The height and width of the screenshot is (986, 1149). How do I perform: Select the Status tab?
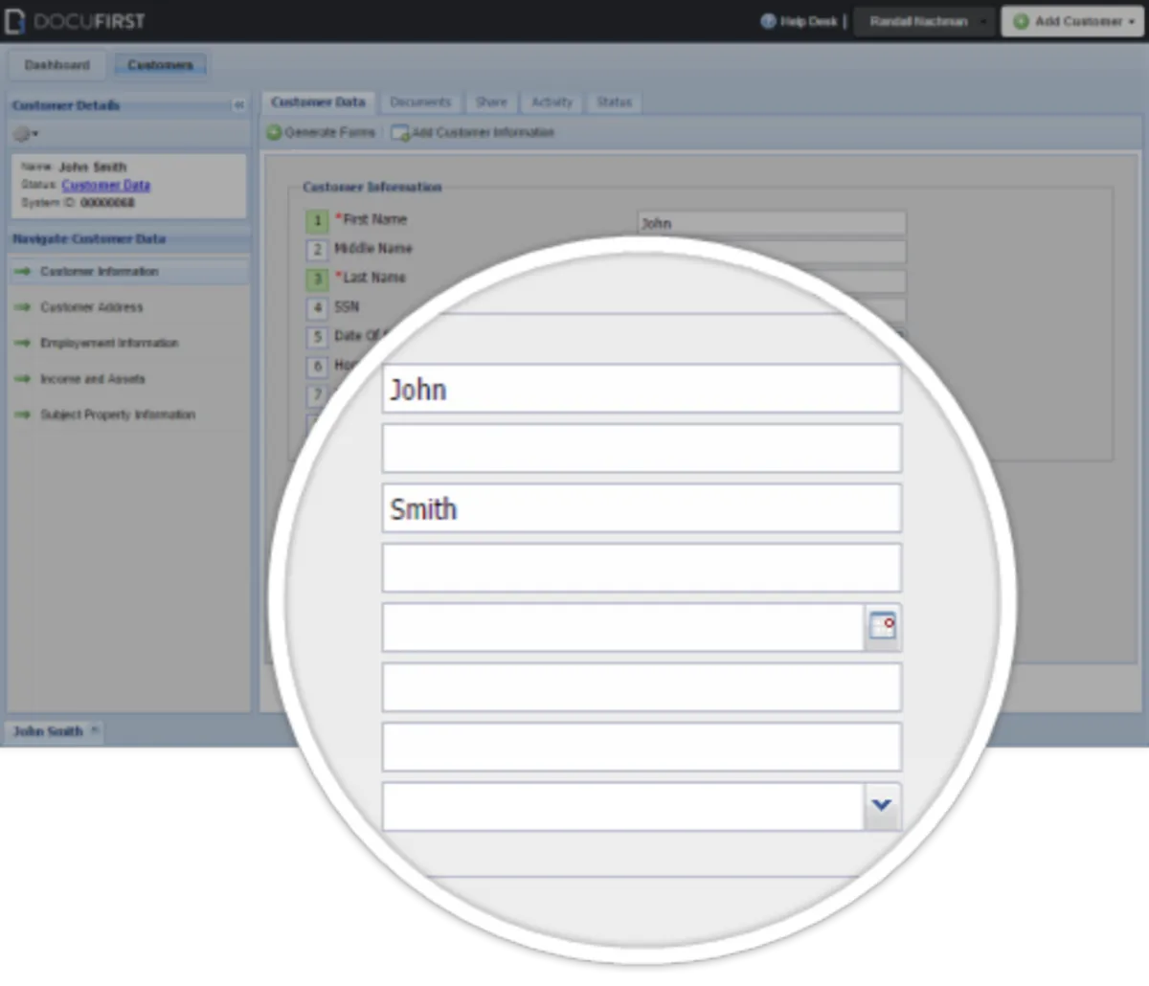pyautogui.click(x=614, y=102)
